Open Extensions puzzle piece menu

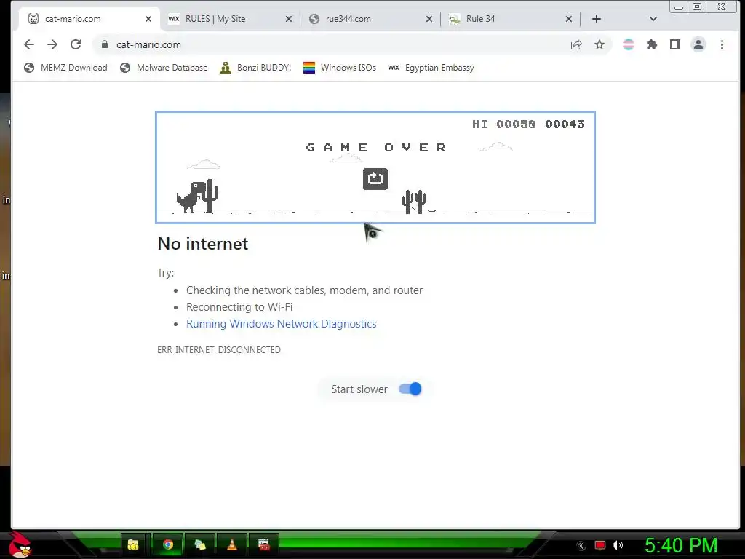click(x=652, y=44)
